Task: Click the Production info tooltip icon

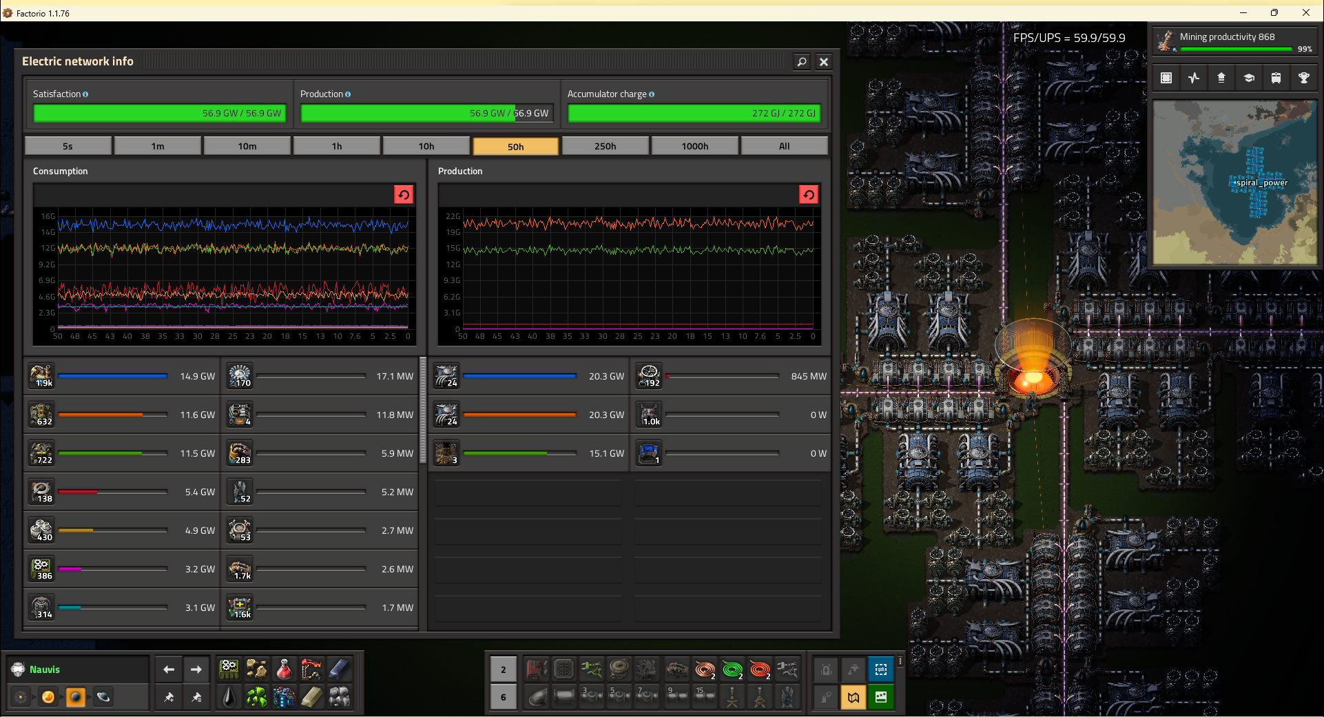Action: pos(348,94)
